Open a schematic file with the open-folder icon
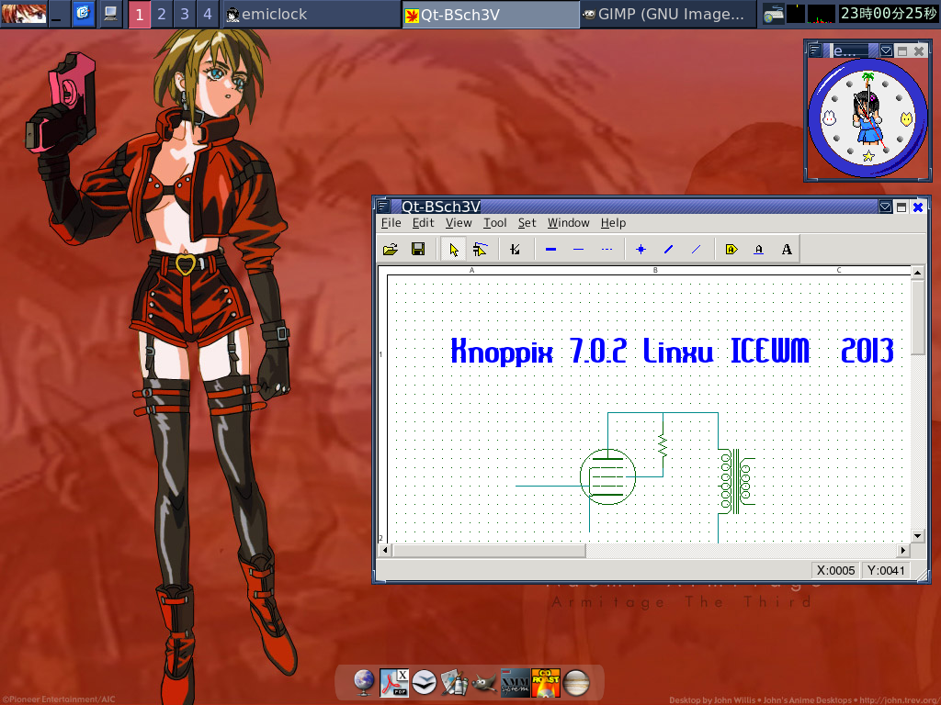This screenshot has height=705, width=941. (389, 248)
